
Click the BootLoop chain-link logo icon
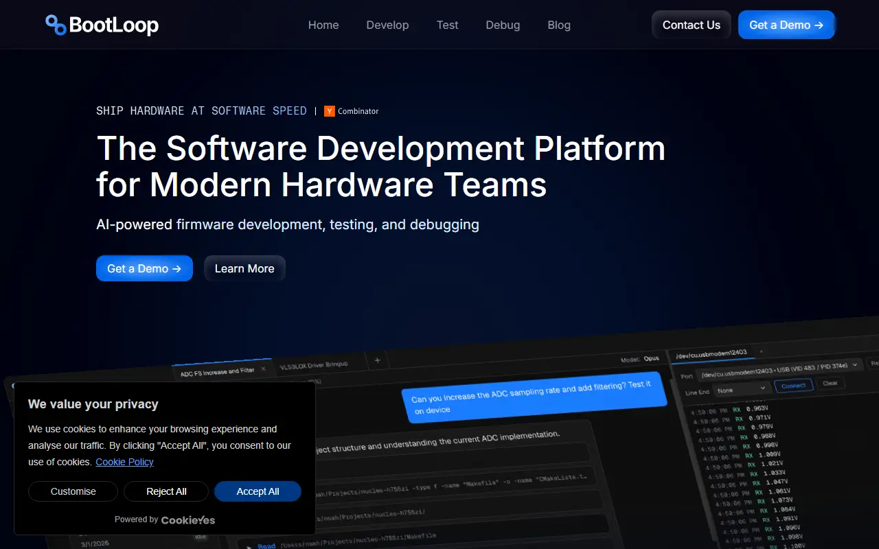coord(56,25)
